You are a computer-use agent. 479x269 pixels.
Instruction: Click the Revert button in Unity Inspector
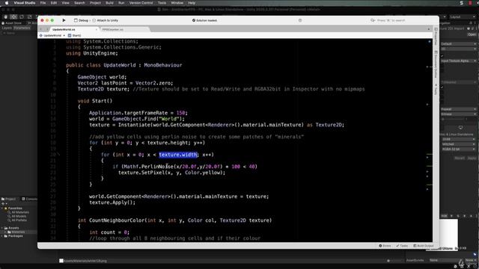tap(460, 158)
